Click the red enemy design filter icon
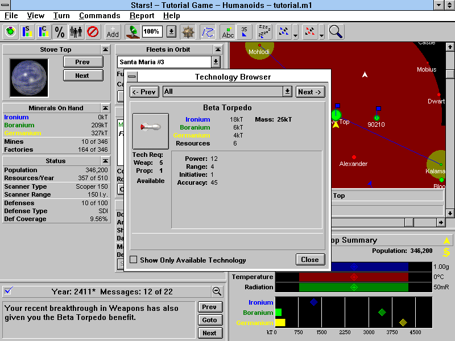Screen dimensions: 455x341 [310, 32]
